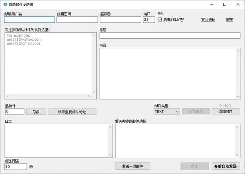Viewport: 245px width, 174px height.
Task: Click the recipient list scroll right arrow
Action: [x=89, y=96]
